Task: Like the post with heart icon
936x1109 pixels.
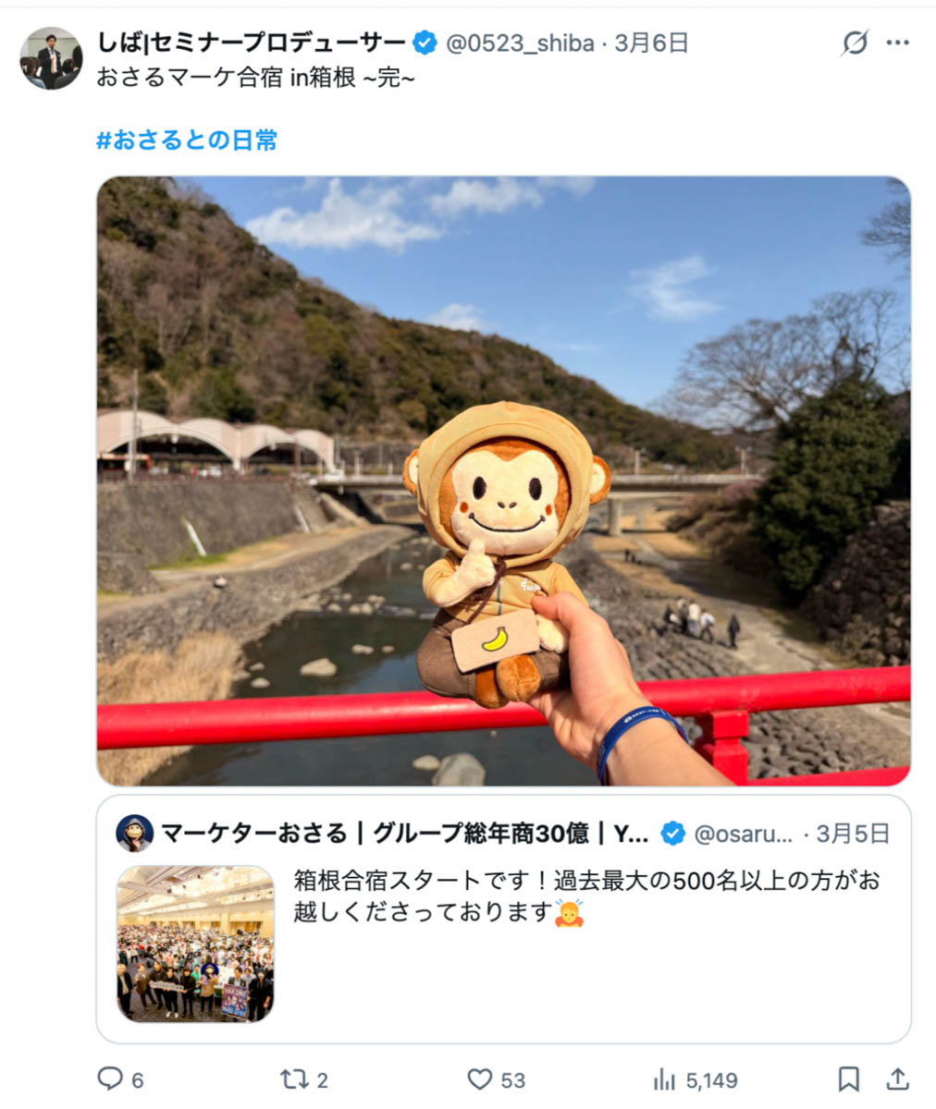Action: 479,1079
